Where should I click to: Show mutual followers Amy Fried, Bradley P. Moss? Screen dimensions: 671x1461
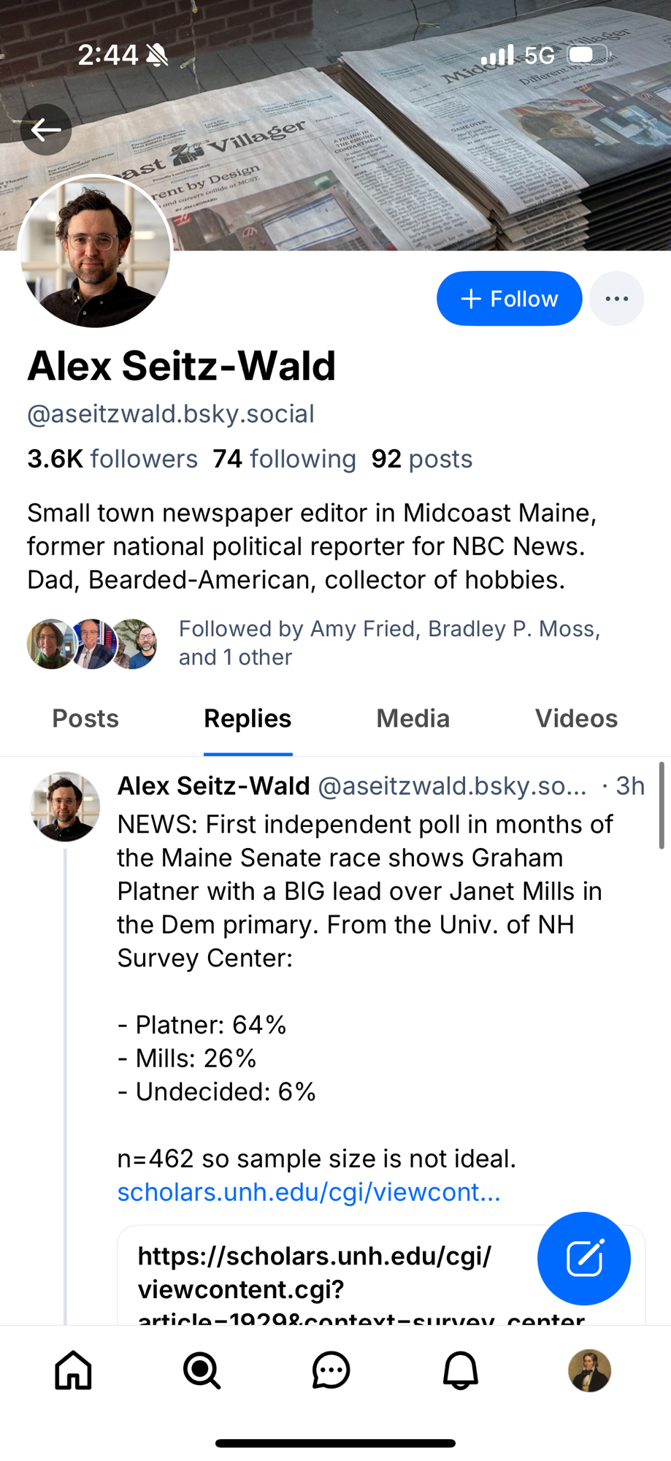click(x=389, y=643)
